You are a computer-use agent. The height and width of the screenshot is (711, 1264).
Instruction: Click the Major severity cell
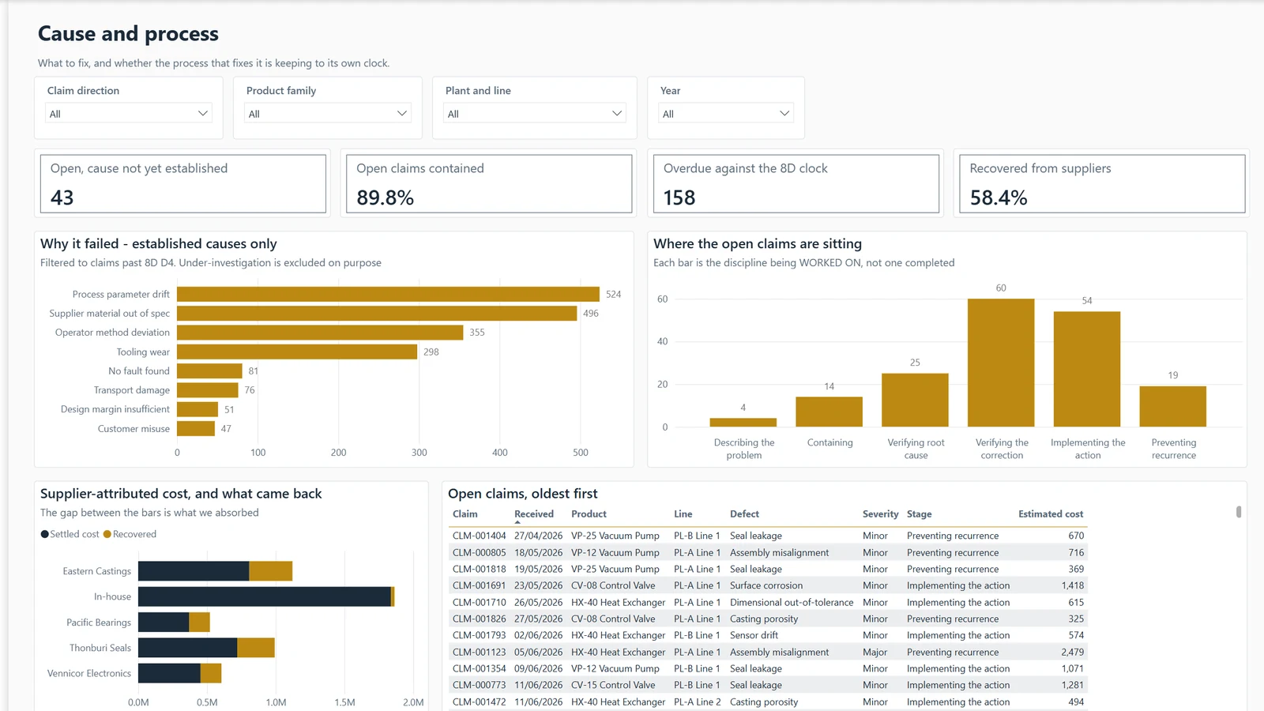(x=875, y=653)
